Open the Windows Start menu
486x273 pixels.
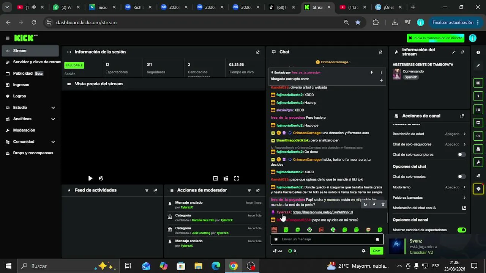click(8, 266)
